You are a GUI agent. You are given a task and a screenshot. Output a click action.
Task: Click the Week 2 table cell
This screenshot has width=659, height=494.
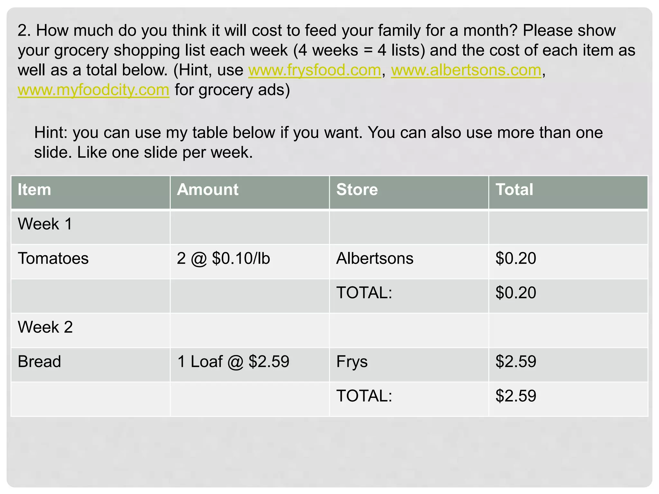pyautogui.click(x=45, y=327)
